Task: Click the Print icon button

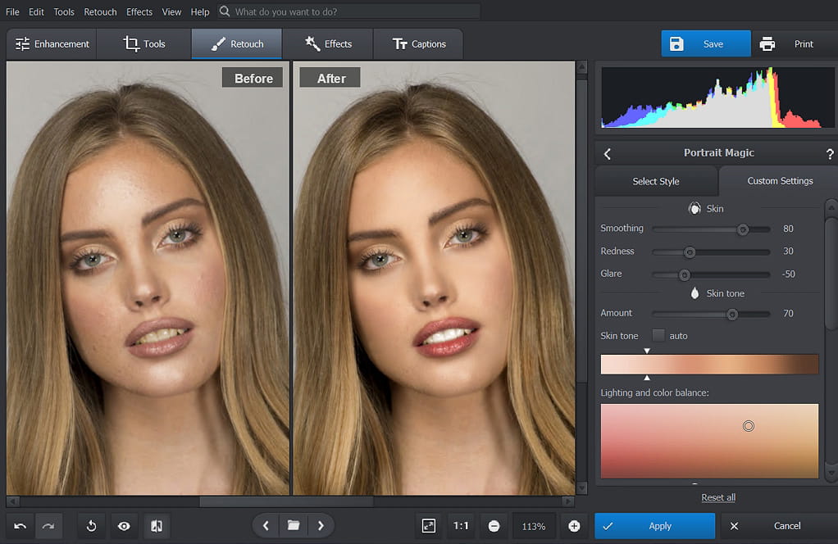Action: click(767, 44)
